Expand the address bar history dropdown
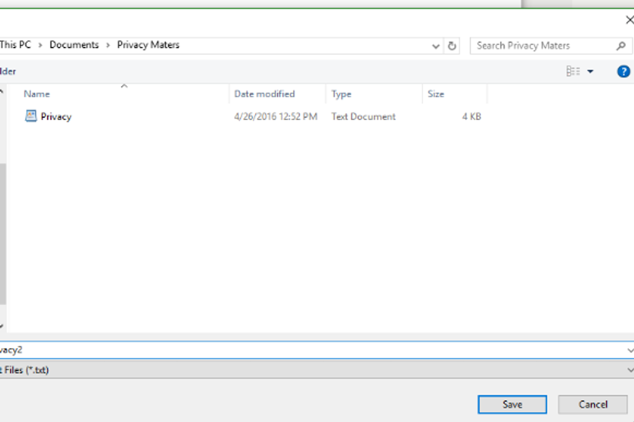This screenshot has width=634, height=422. click(436, 46)
